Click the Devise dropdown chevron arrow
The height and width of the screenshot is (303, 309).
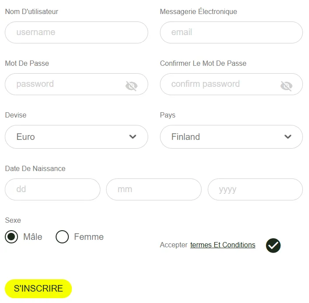[133, 137]
